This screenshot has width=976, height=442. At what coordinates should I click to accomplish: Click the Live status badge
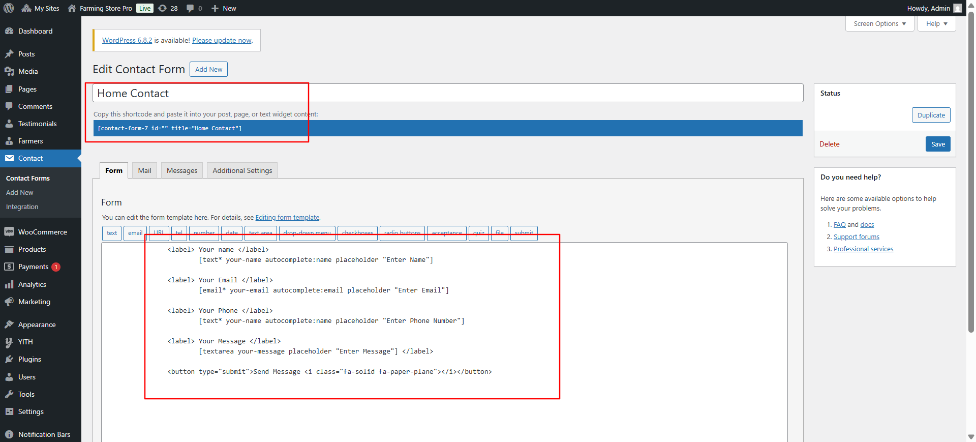pyautogui.click(x=145, y=8)
